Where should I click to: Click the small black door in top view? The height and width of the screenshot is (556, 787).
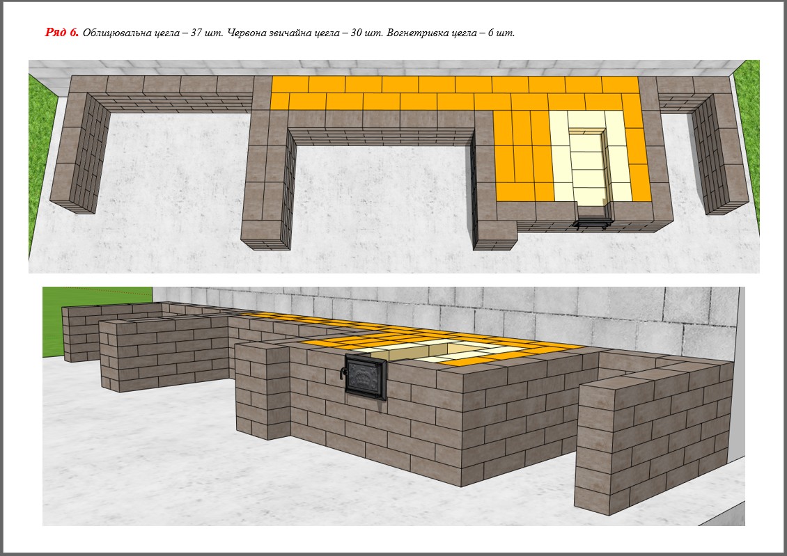591,223
